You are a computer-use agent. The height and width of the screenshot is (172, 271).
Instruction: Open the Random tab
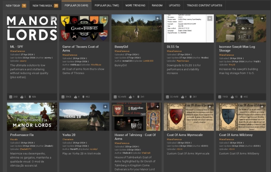(157, 5)
